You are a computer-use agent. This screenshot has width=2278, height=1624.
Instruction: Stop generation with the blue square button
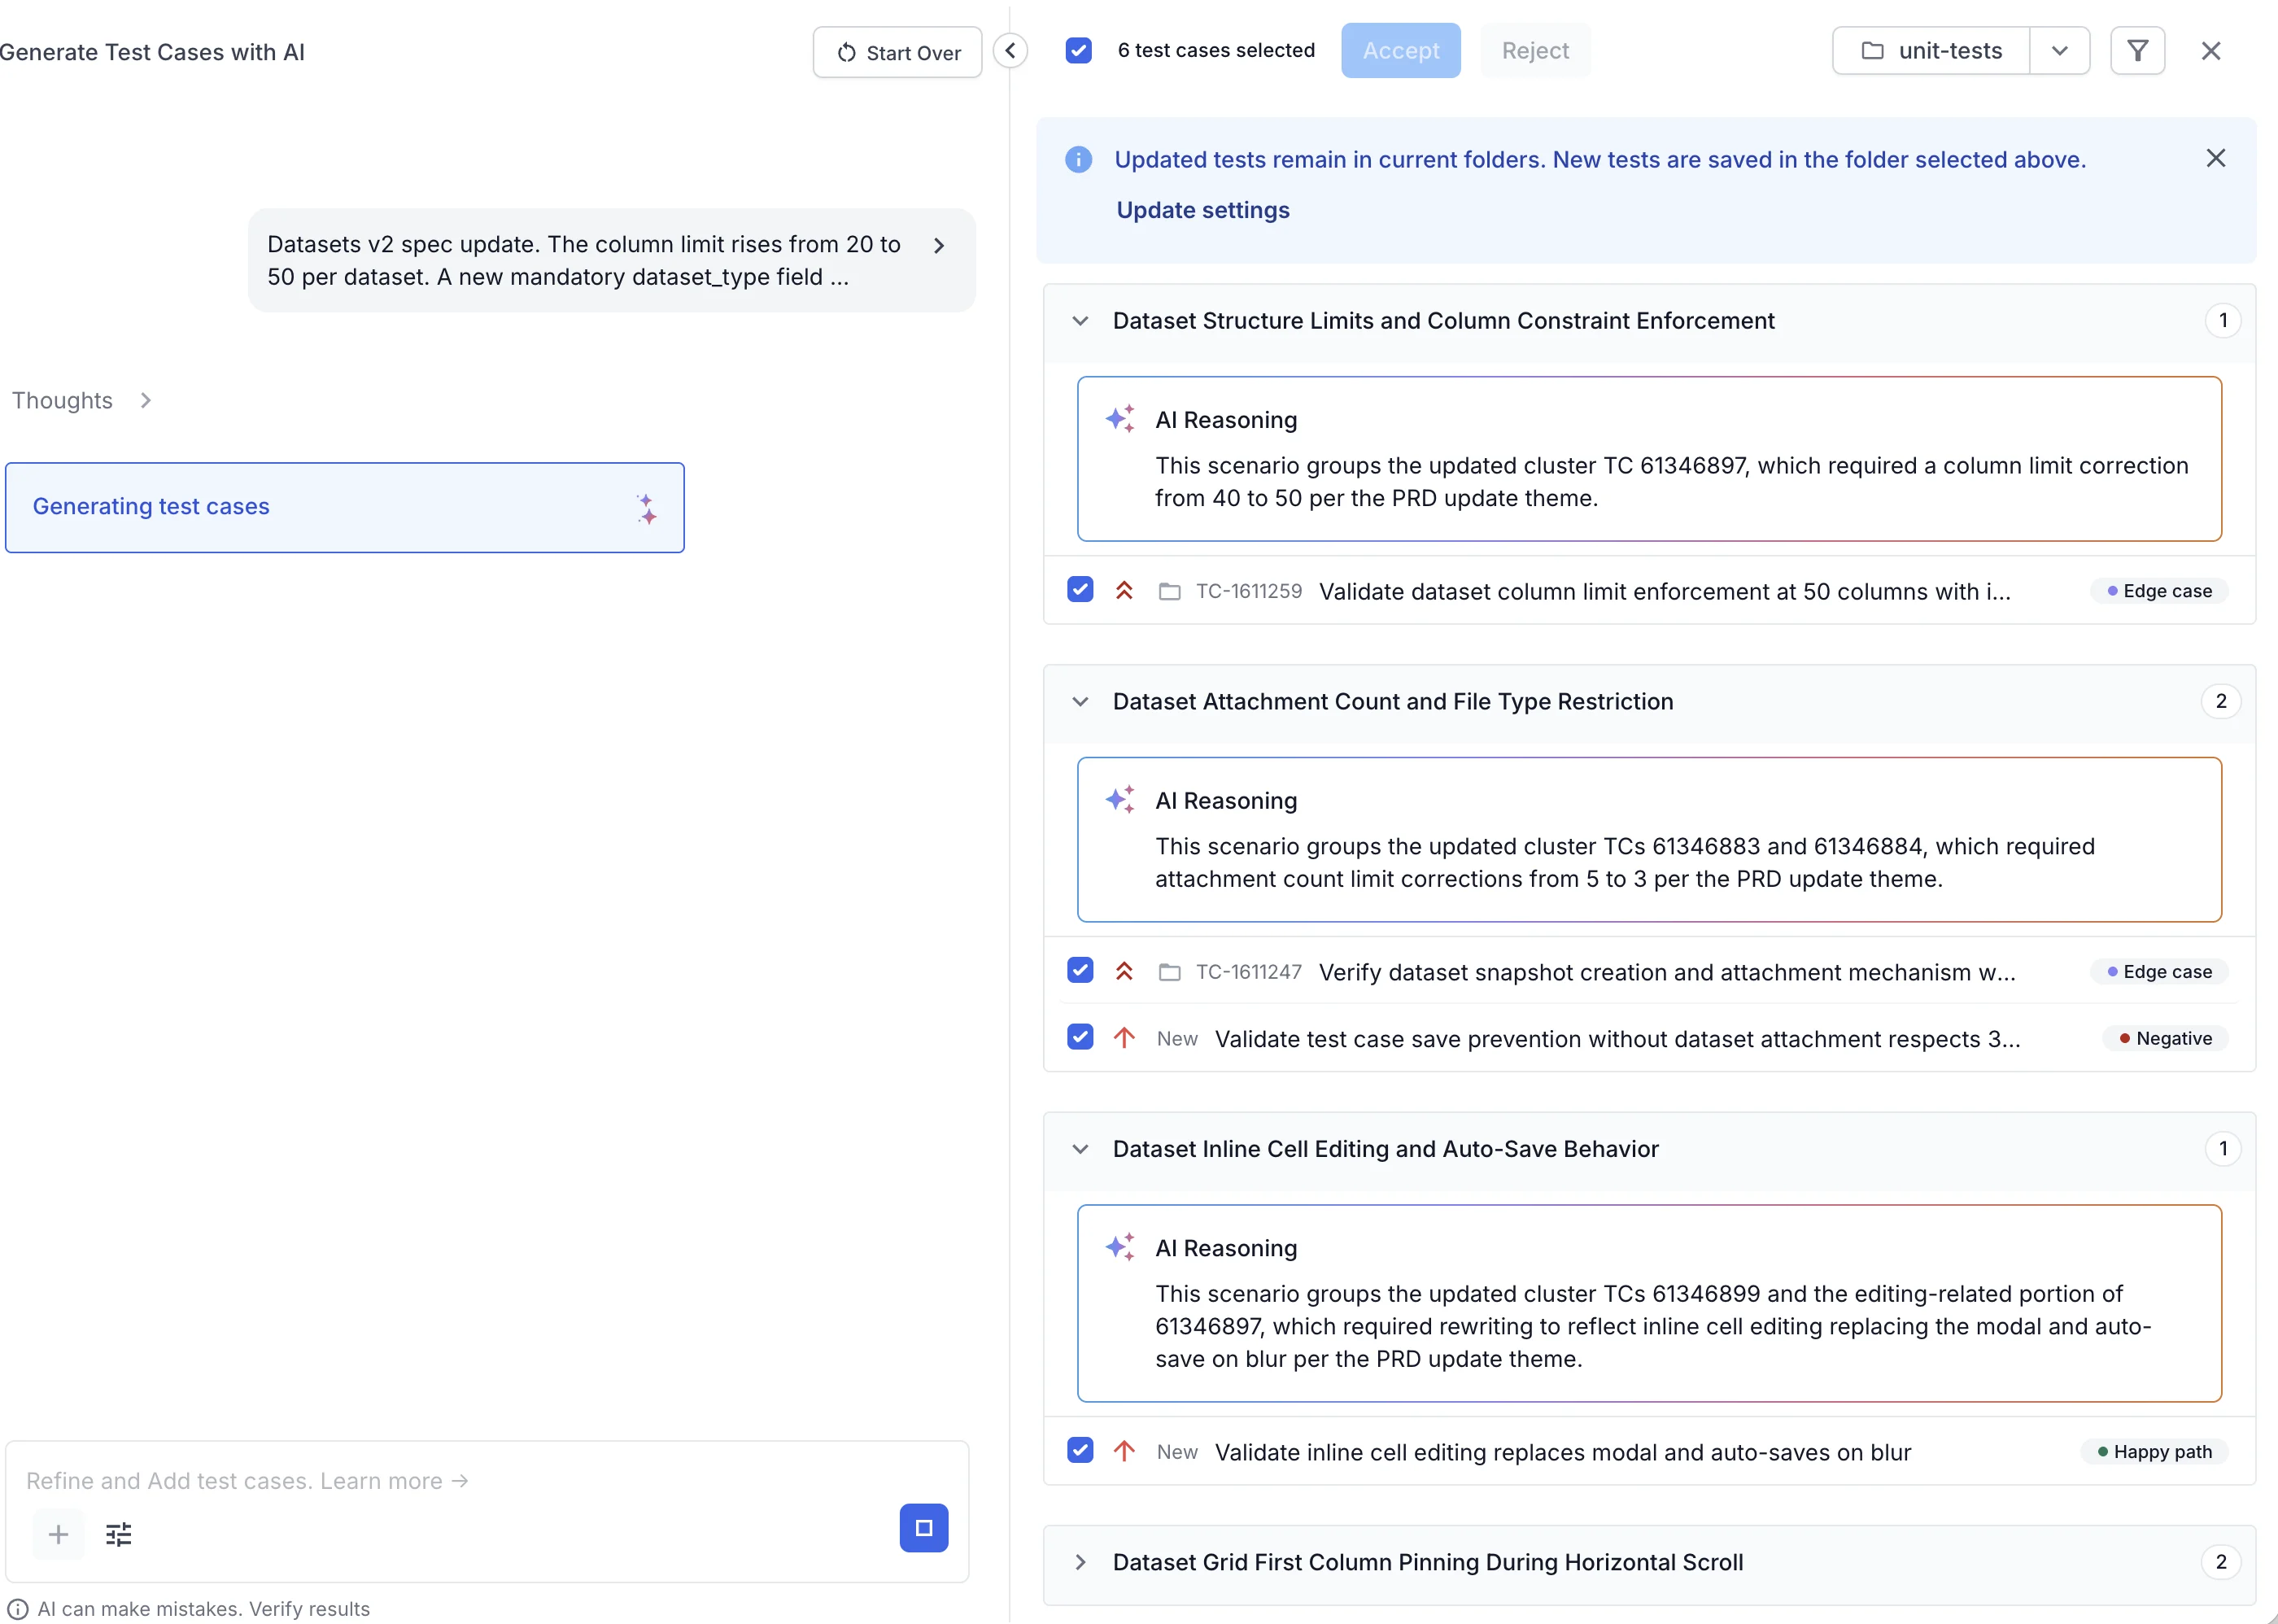pyautogui.click(x=923, y=1528)
